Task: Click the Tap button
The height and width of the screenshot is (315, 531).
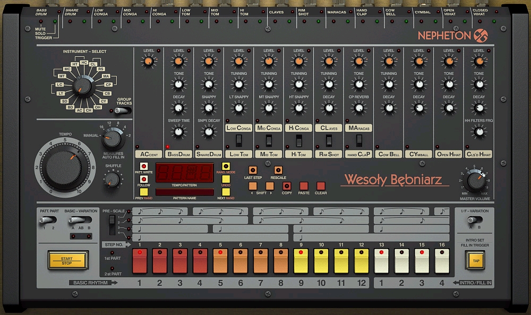Action: click(476, 260)
